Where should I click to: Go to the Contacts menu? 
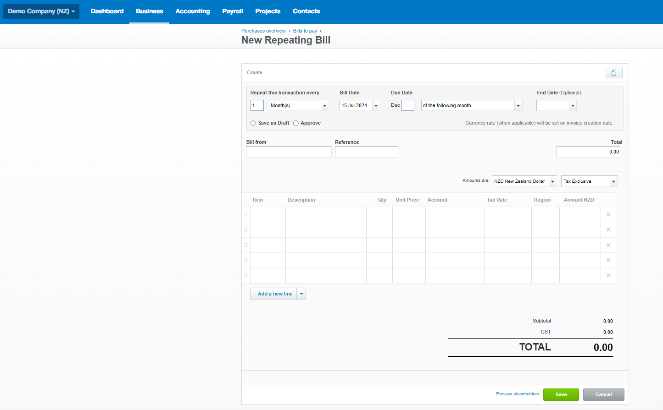[306, 11]
